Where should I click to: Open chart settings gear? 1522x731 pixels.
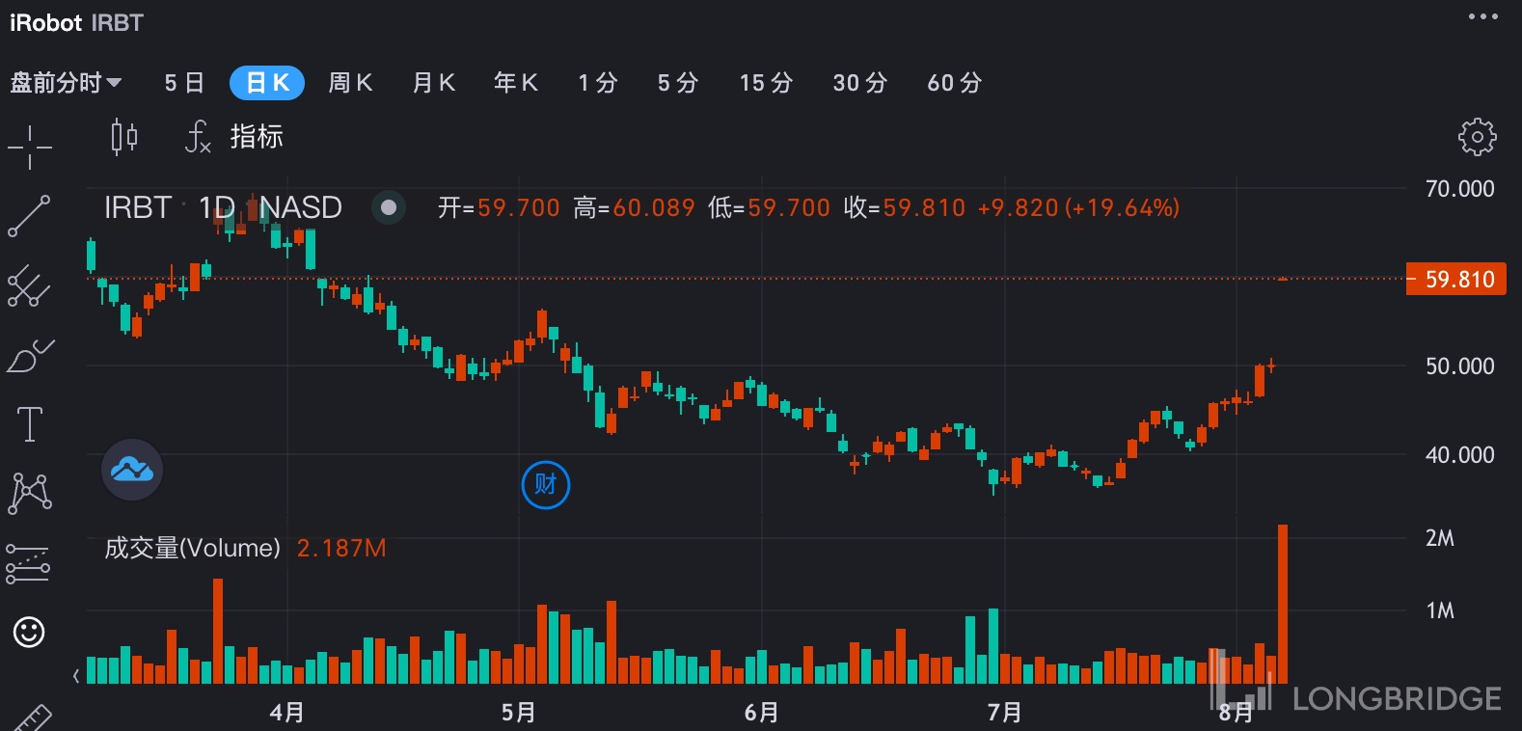1477,137
